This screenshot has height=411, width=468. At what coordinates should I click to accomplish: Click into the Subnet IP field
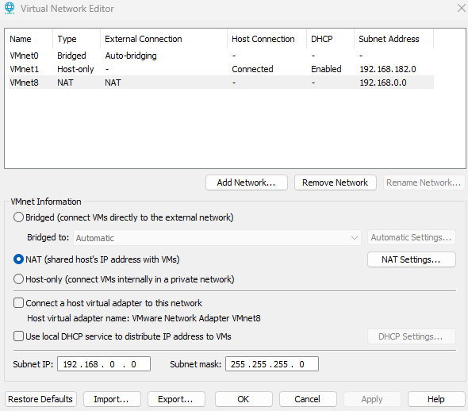tap(104, 364)
